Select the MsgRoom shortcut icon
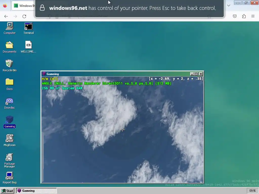This screenshot has width=259, height=194. coord(9,140)
